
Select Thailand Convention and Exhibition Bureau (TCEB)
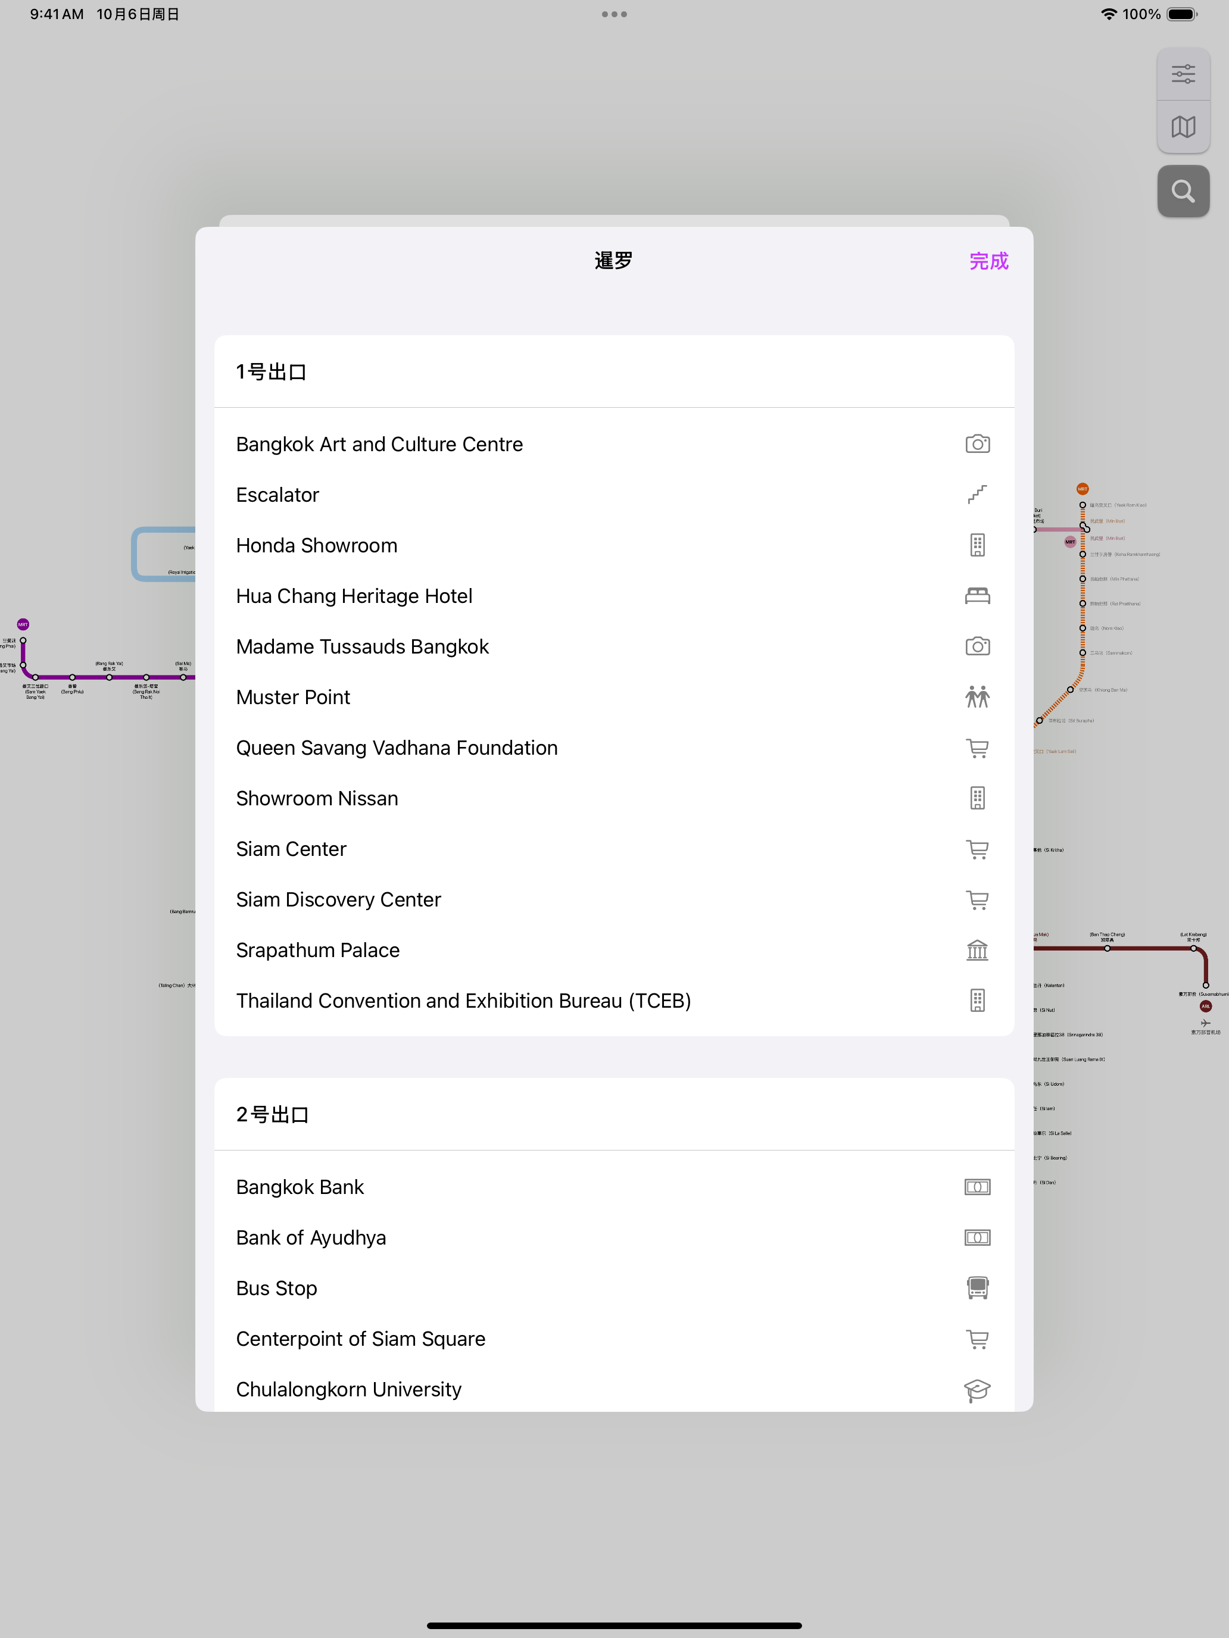tap(614, 1001)
